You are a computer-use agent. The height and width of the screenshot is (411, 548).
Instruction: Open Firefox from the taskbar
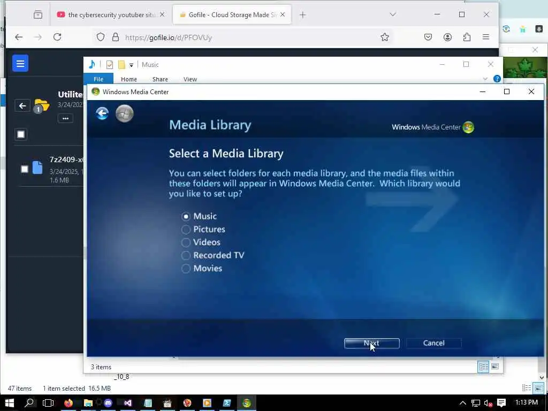pyautogui.click(x=68, y=403)
